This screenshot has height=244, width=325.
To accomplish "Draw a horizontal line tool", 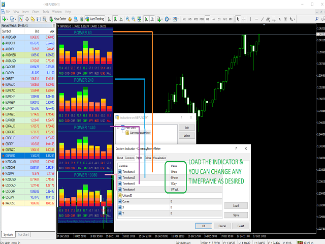I will 256,19.
